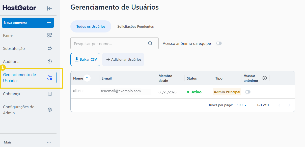The image size is (305, 147).
Task: Click the search magnifier icon
Action: click(150, 43)
